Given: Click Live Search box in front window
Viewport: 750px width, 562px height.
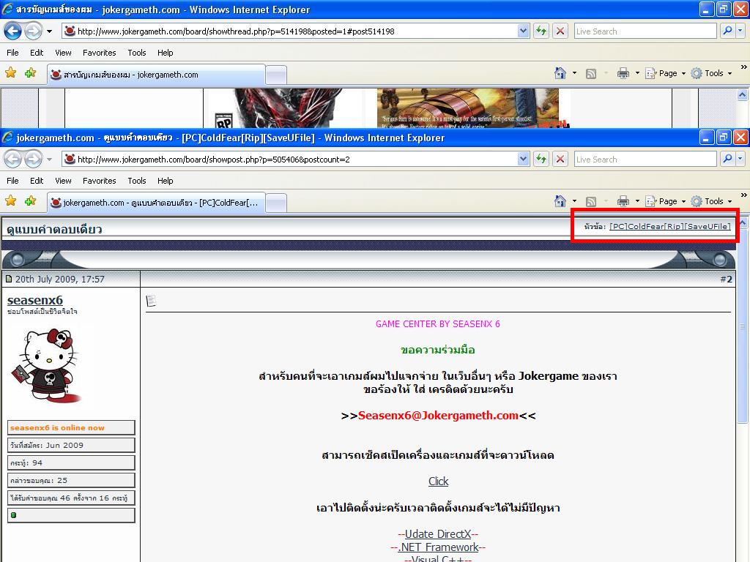Looking at the screenshot, I should pos(645,159).
